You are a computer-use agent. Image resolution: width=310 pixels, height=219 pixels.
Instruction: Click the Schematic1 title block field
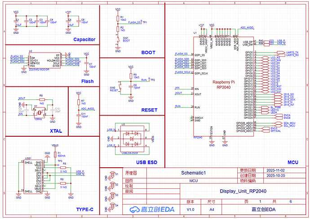coord(193,173)
